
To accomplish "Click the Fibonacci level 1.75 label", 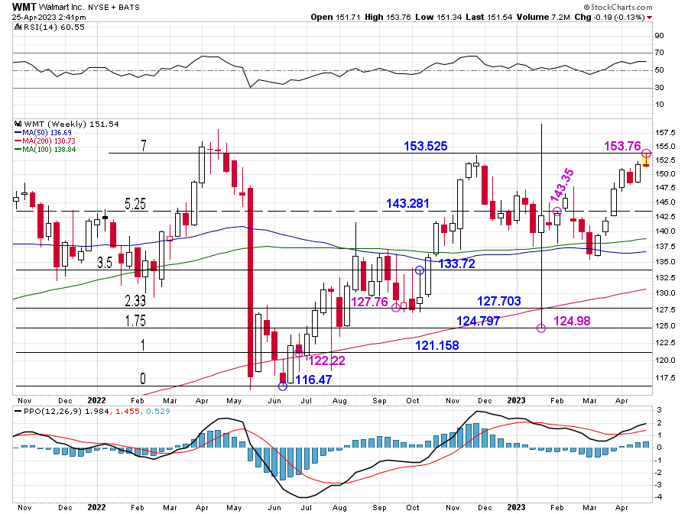I will tap(135, 321).
